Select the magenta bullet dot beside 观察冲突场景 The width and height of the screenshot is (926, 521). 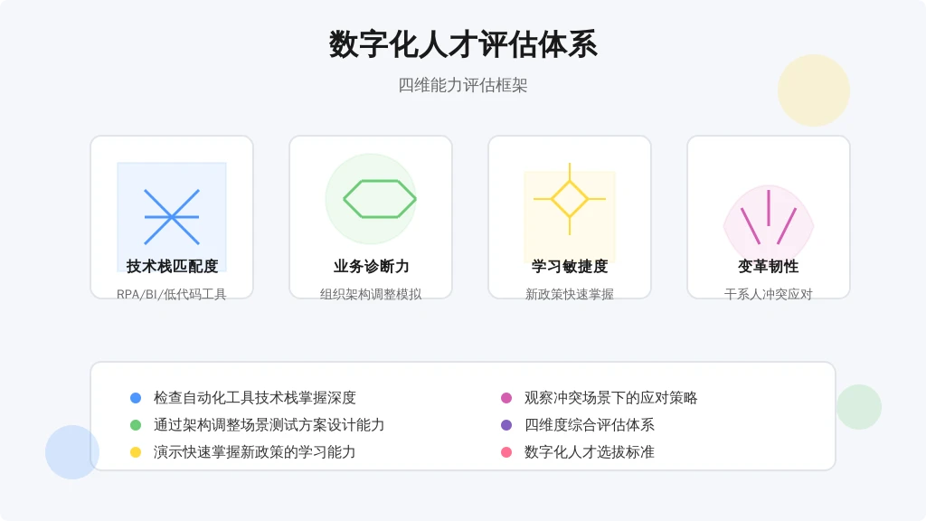pyautogui.click(x=506, y=398)
